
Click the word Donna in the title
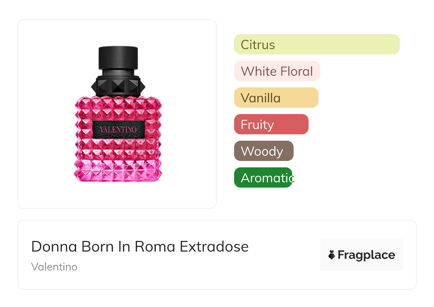[x=54, y=246]
